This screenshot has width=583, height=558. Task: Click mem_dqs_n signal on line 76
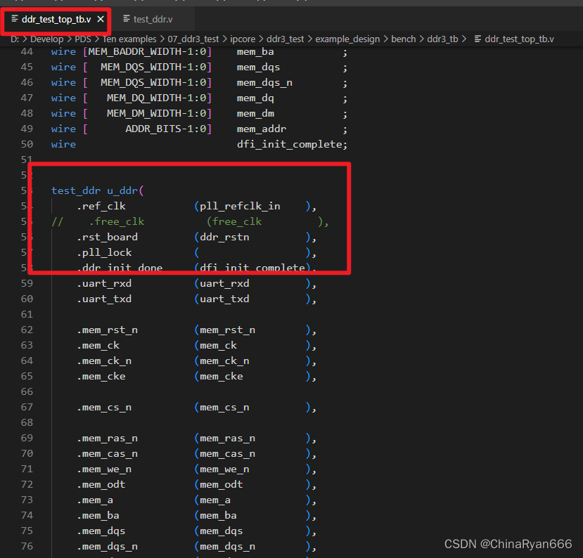point(227,547)
